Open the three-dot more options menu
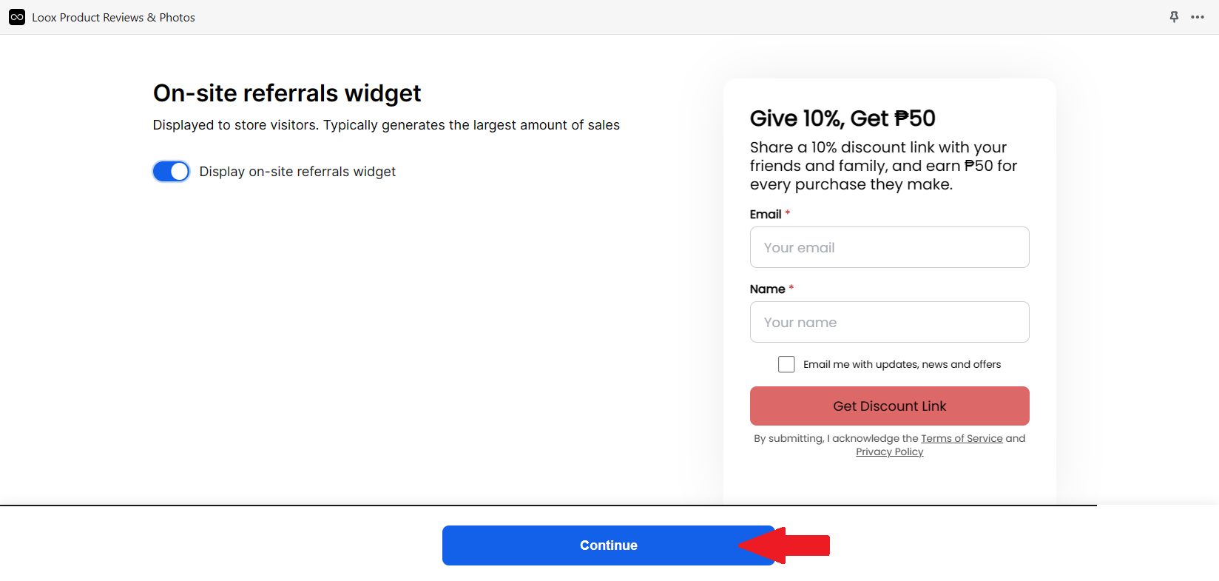Image resolution: width=1219 pixels, height=581 pixels. click(1198, 17)
